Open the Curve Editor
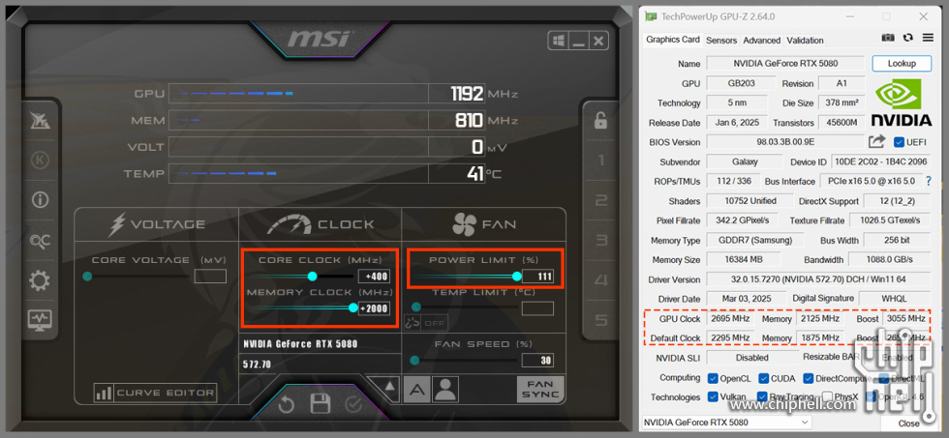The image size is (949, 438). [x=156, y=393]
